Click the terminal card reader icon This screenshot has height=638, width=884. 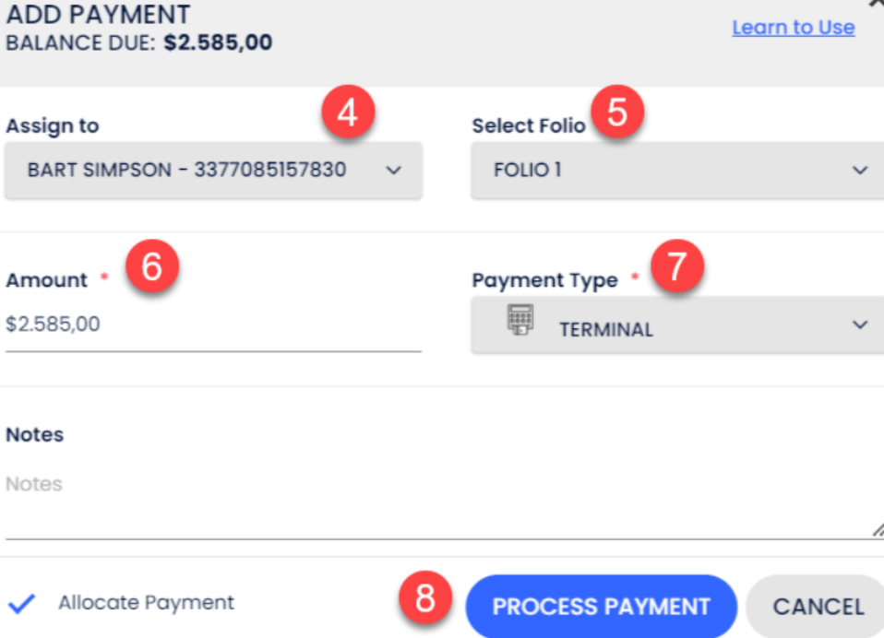pyautogui.click(x=520, y=320)
